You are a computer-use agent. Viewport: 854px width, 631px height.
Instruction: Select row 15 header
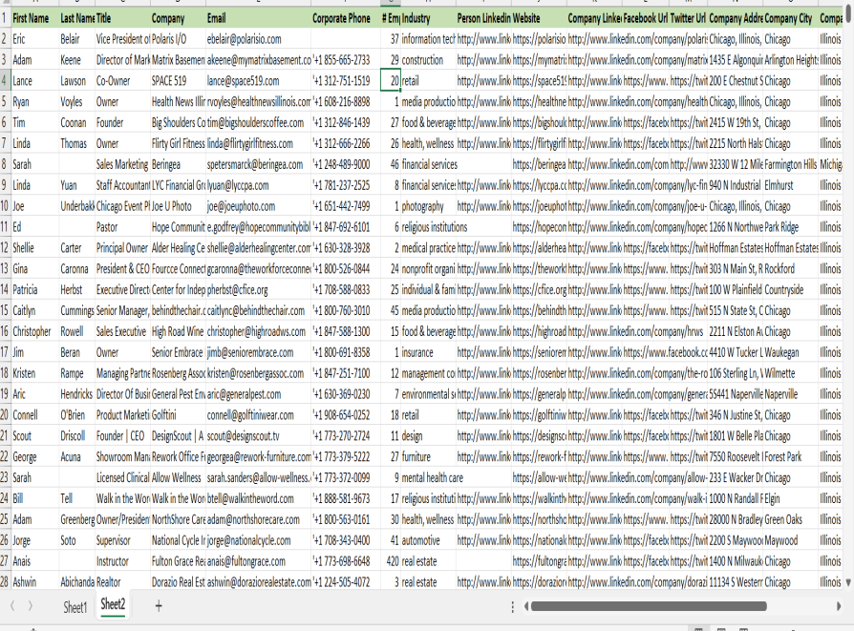click(5, 311)
